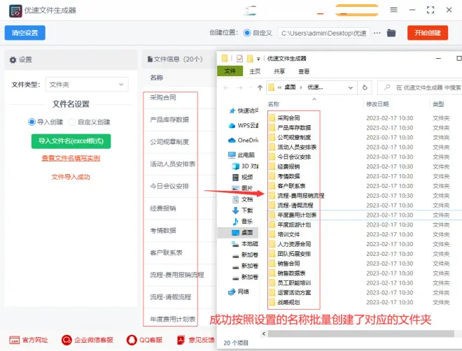
Task: Open 文档 in the Explorer sidebar
Action: coord(242,199)
